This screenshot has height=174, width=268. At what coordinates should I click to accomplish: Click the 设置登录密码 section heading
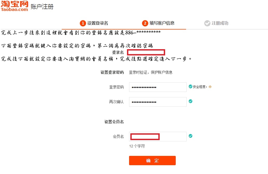pos(112,72)
